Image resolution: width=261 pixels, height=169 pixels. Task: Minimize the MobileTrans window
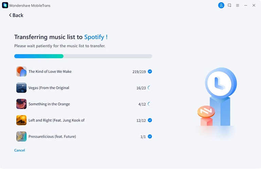246,5
